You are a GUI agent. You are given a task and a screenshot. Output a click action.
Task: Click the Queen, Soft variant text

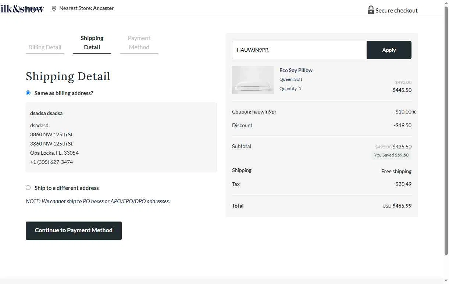click(291, 79)
